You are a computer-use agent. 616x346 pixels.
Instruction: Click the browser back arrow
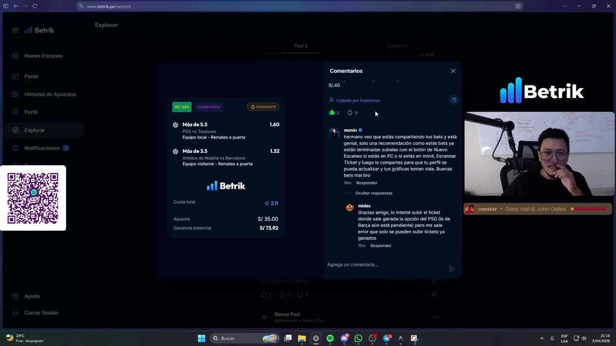click(15, 6)
